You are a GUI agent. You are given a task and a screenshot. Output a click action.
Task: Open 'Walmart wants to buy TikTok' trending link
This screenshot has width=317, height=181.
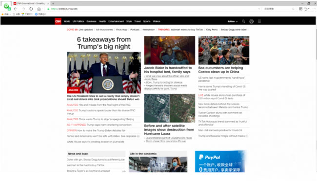187,30
